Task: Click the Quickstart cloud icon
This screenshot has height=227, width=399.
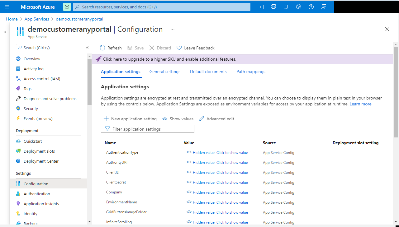Action: (x=18, y=141)
